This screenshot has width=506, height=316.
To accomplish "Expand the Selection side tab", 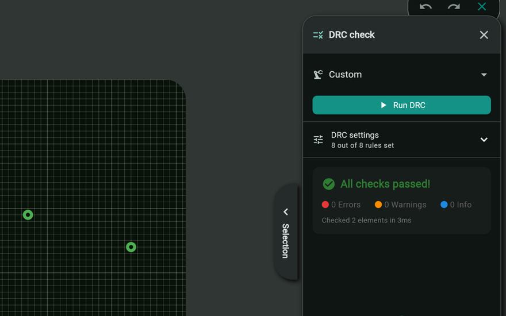I will (x=286, y=232).
